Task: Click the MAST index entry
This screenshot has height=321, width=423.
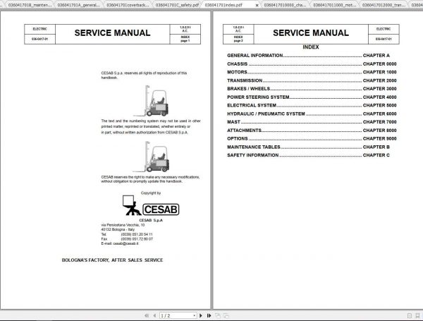Action: pos(312,122)
